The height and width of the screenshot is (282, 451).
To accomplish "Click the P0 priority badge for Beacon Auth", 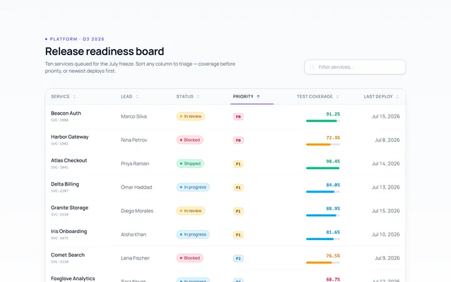I will pos(238,117).
